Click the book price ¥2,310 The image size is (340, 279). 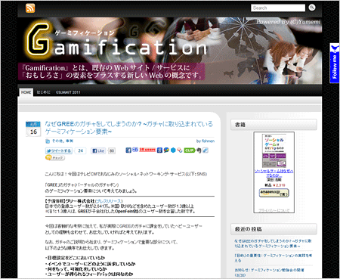[x=278, y=185]
